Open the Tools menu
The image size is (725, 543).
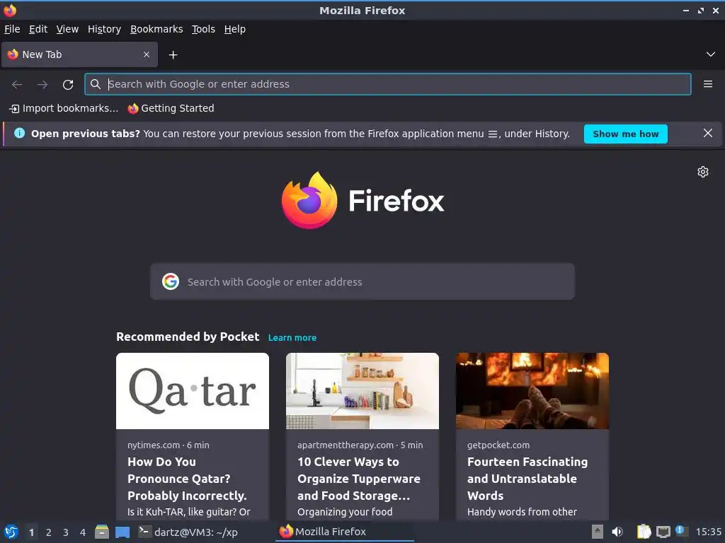(203, 29)
